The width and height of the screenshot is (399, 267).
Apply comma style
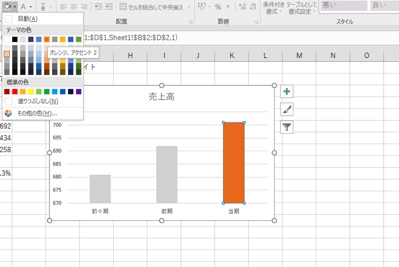(228, 7)
